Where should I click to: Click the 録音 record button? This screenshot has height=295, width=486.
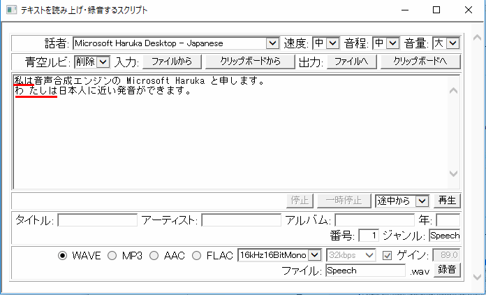click(448, 270)
